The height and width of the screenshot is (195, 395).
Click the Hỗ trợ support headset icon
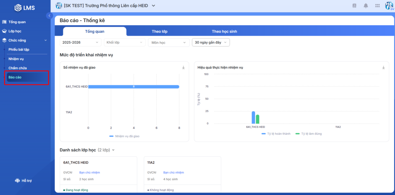(x=17, y=181)
